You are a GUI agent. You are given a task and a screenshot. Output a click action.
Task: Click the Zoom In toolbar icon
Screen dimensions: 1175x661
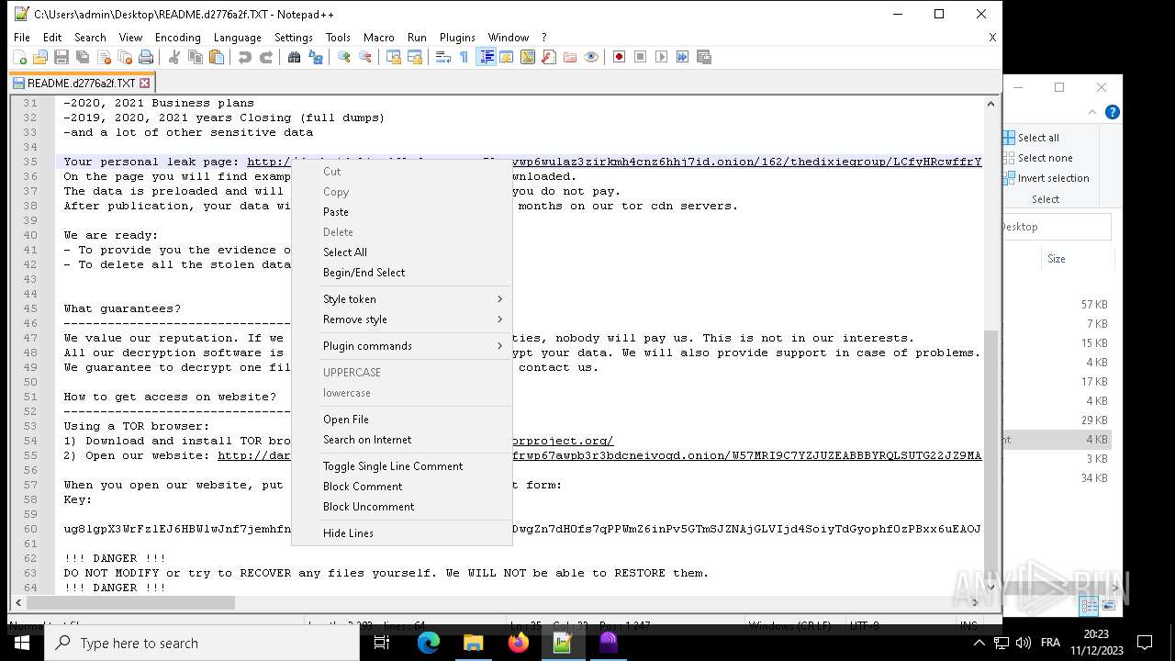click(x=344, y=57)
